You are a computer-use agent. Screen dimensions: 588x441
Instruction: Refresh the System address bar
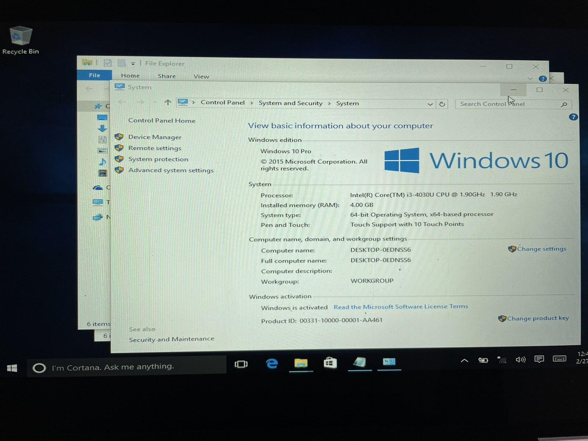point(442,104)
